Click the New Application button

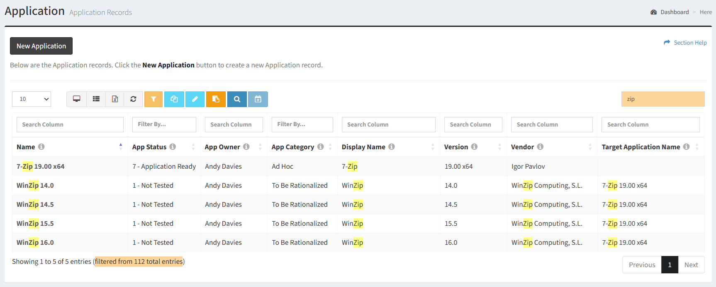click(41, 46)
